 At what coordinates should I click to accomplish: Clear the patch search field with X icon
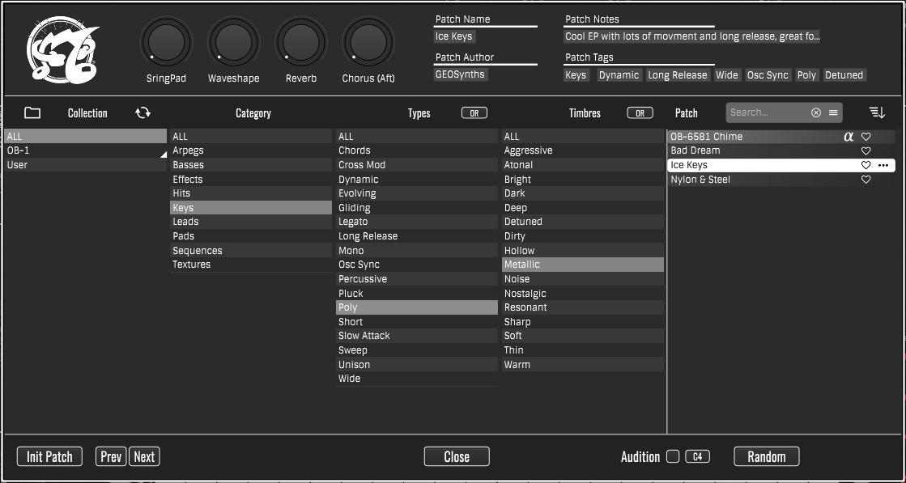click(x=816, y=113)
